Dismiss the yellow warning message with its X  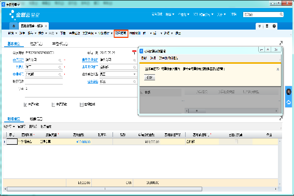coord(278,69)
